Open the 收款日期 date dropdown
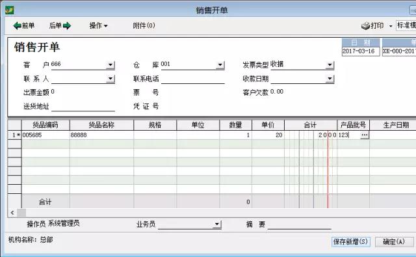The width and height of the screenshot is (416, 257). (330, 79)
